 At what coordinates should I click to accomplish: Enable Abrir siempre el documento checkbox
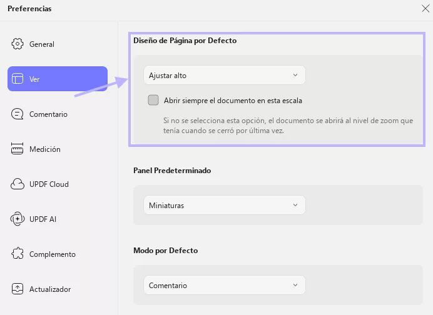153,100
